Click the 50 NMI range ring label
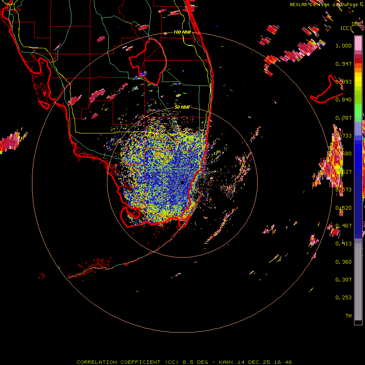365x365 pixels. pyautogui.click(x=182, y=107)
